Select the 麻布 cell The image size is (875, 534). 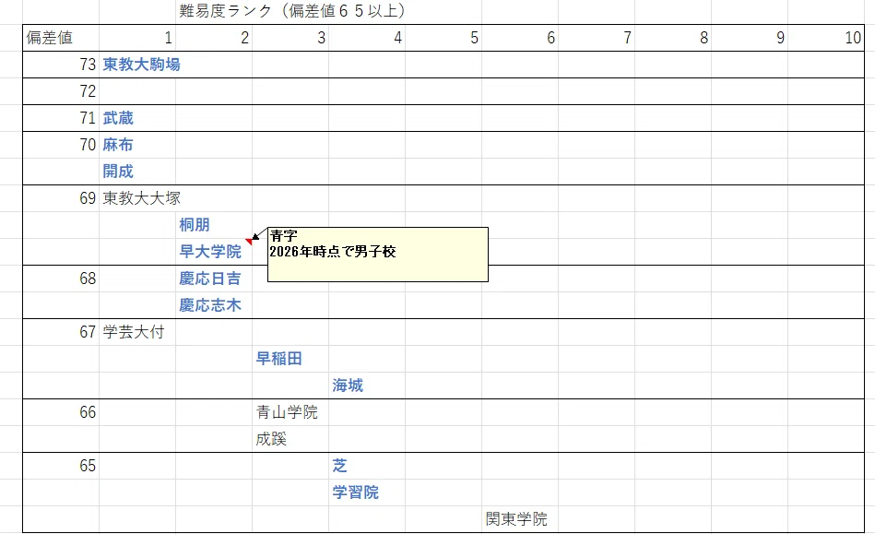click(137, 145)
